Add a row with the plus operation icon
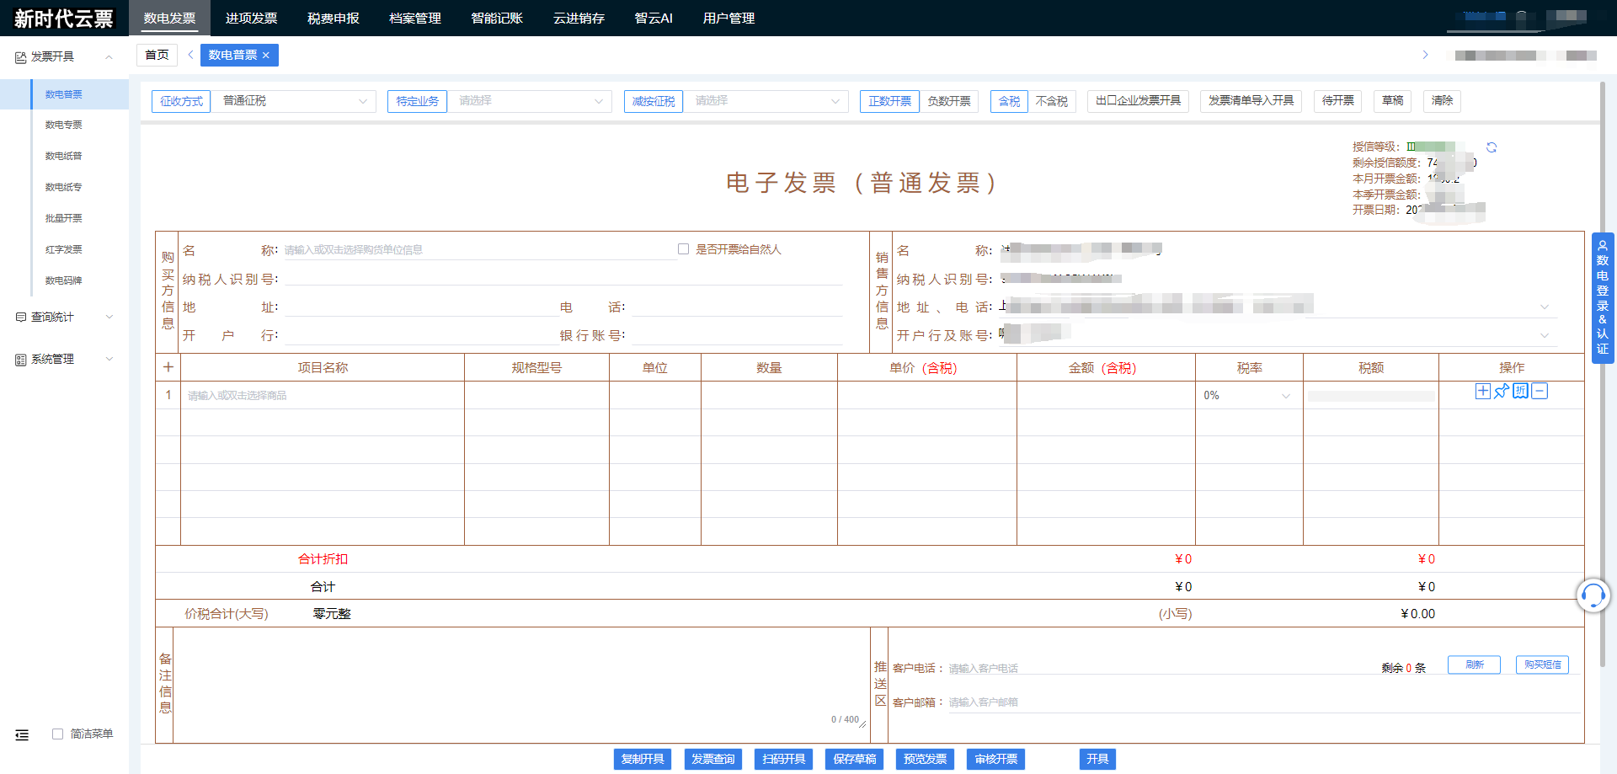The image size is (1617, 774). (1483, 391)
